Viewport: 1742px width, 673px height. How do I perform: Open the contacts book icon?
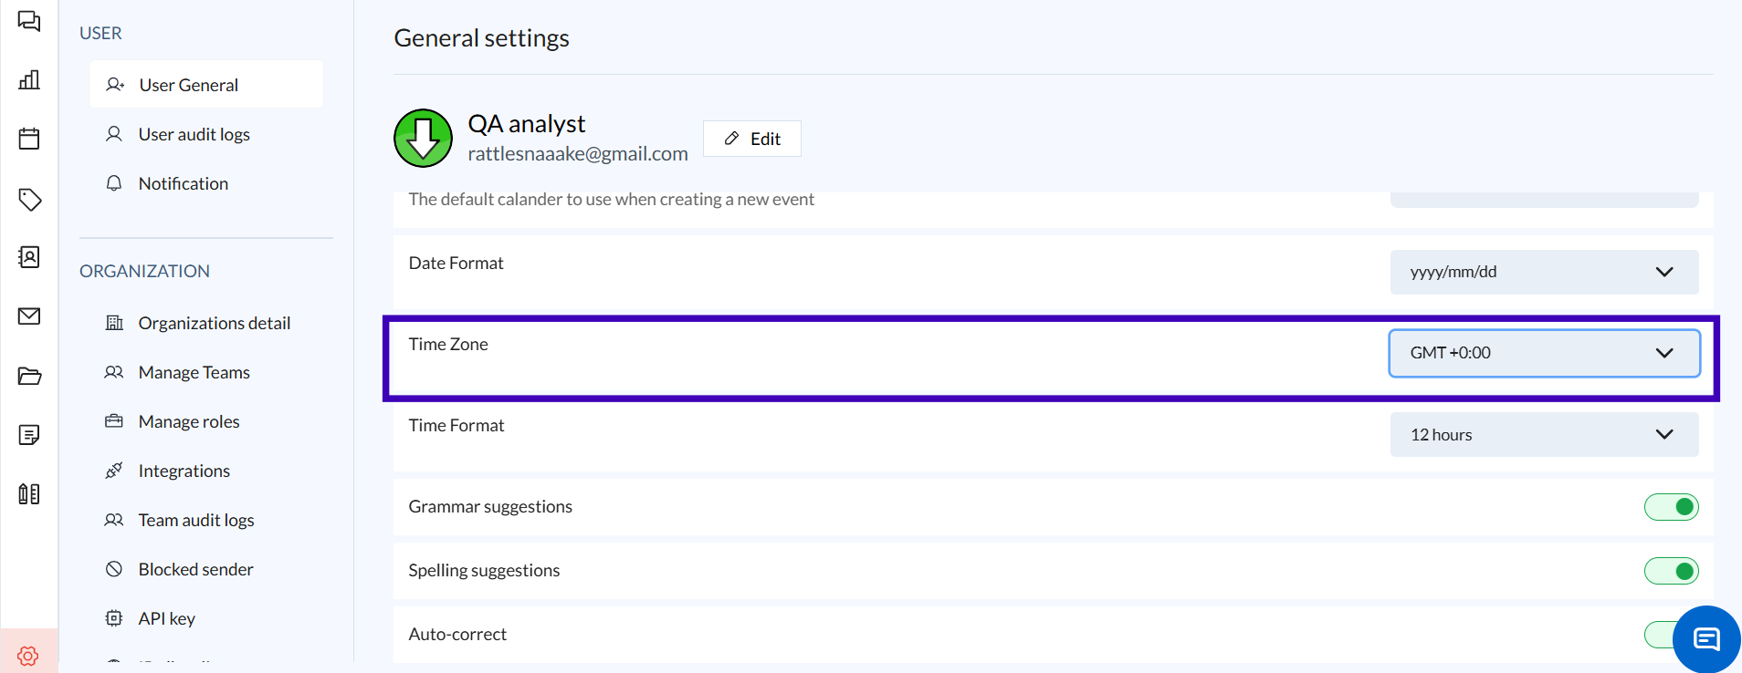[29, 257]
